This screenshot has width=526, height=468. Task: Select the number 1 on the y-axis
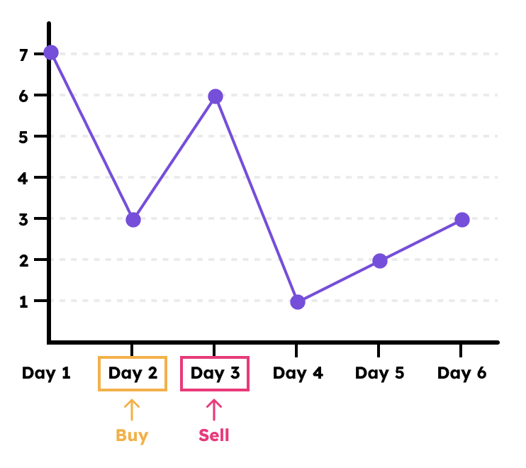(x=23, y=301)
